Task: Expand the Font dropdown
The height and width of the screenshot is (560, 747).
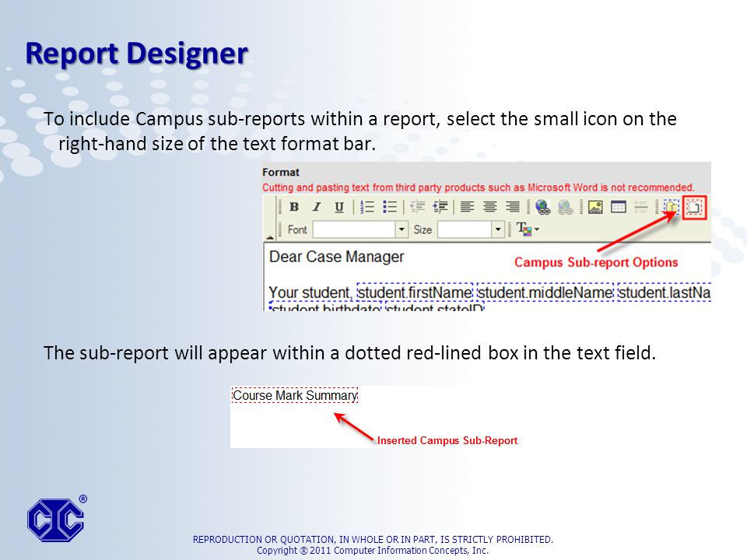Action: click(402, 229)
